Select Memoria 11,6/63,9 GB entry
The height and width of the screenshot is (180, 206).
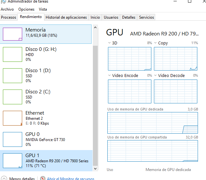coord(46,34)
